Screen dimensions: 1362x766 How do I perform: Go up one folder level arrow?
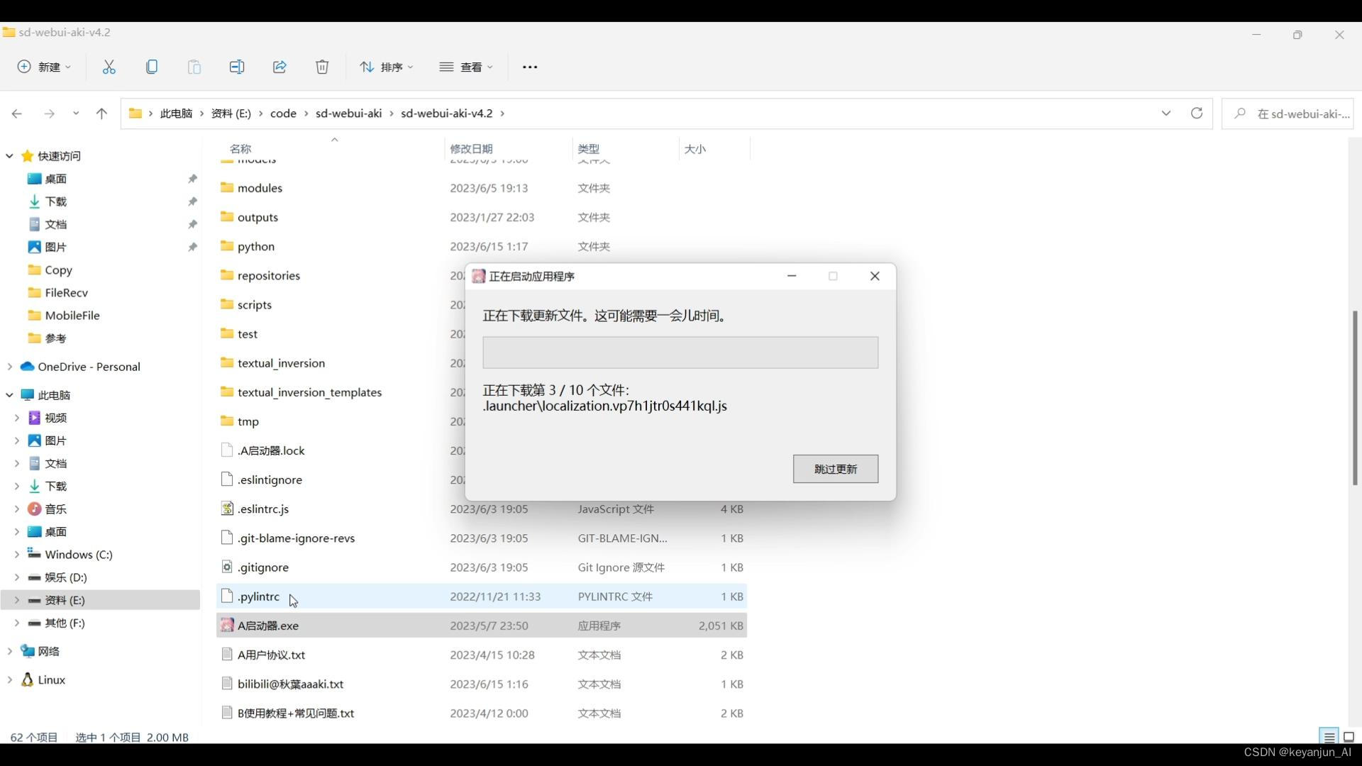point(101,113)
